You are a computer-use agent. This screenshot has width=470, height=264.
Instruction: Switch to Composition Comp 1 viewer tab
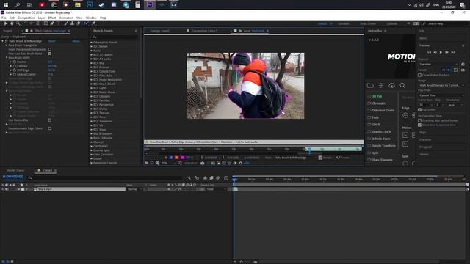pyautogui.click(x=204, y=31)
